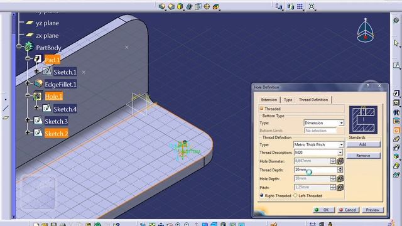
Task: Click the crosshair target icon in top toolbar
Action: point(207,6)
